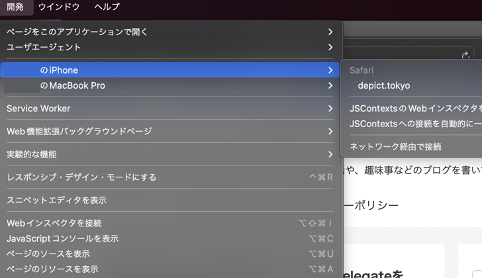
Task: Choose ページのソースを表示
Action: click(x=169, y=254)
